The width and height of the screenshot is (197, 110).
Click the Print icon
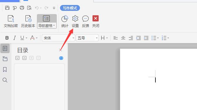[22, 8]
